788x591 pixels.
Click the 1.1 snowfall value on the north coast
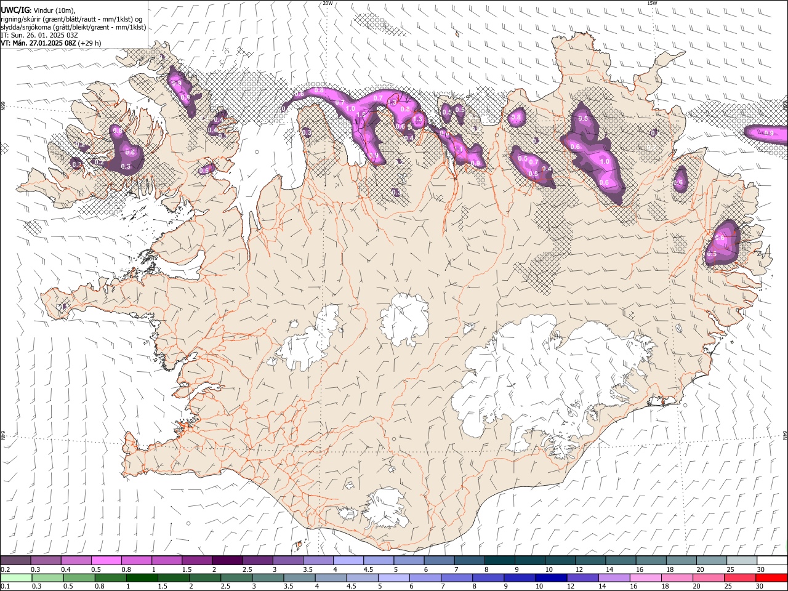pyautogui.click(x=458, y=150)
